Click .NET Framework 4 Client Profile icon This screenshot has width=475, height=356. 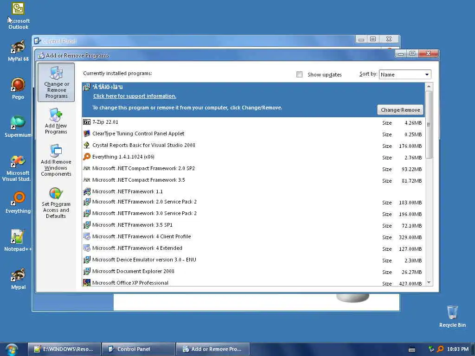[x=87, y=236]
